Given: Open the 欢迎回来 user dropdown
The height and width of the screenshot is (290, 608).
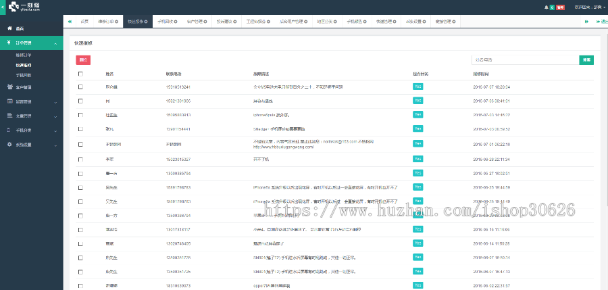Looking at the screenshot, I should point(590,7).
